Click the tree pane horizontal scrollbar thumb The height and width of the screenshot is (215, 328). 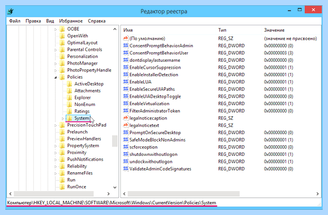54,194
